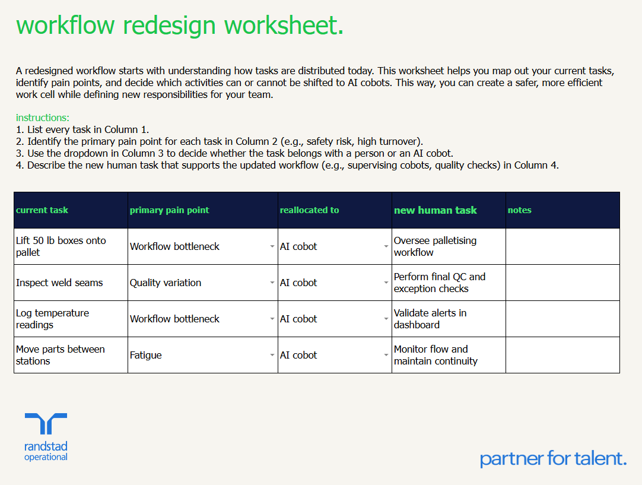Open the Quality variation dropdown
Viewport: 642px width, 485px height.
point(272,283)
